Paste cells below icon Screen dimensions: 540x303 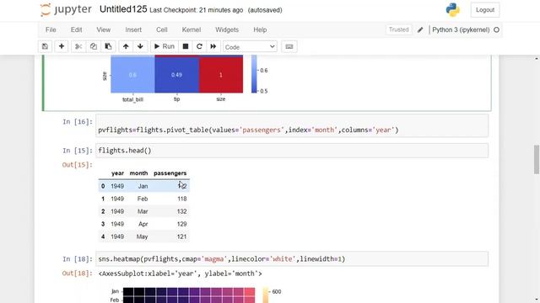tap(108, 46)
